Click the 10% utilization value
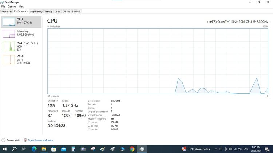This screenshot has width=273, height=153. 51,105
